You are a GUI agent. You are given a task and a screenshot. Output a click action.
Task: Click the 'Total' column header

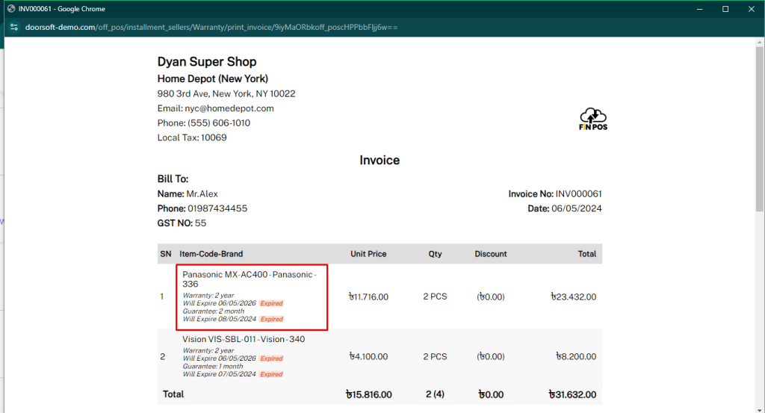[x=587, y=254]
